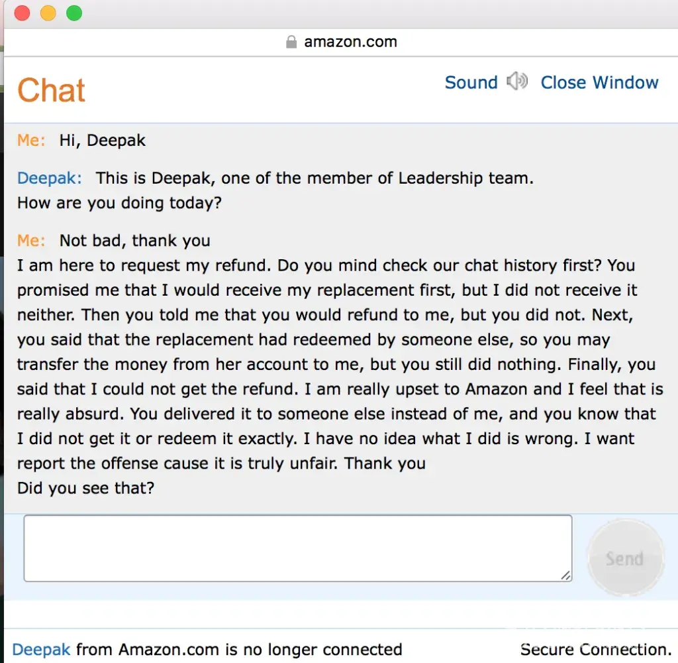Open the Deepak link in the footer
This screenshot has width=678, height=663.
click(x=41, y=649)
